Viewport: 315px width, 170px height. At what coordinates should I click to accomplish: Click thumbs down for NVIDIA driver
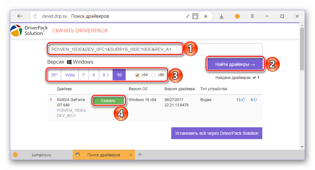coord(255,100)
